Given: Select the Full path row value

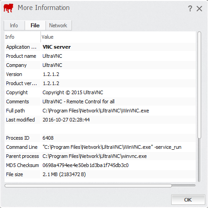Looking at the screenshot, I should [x=96, y=111].
